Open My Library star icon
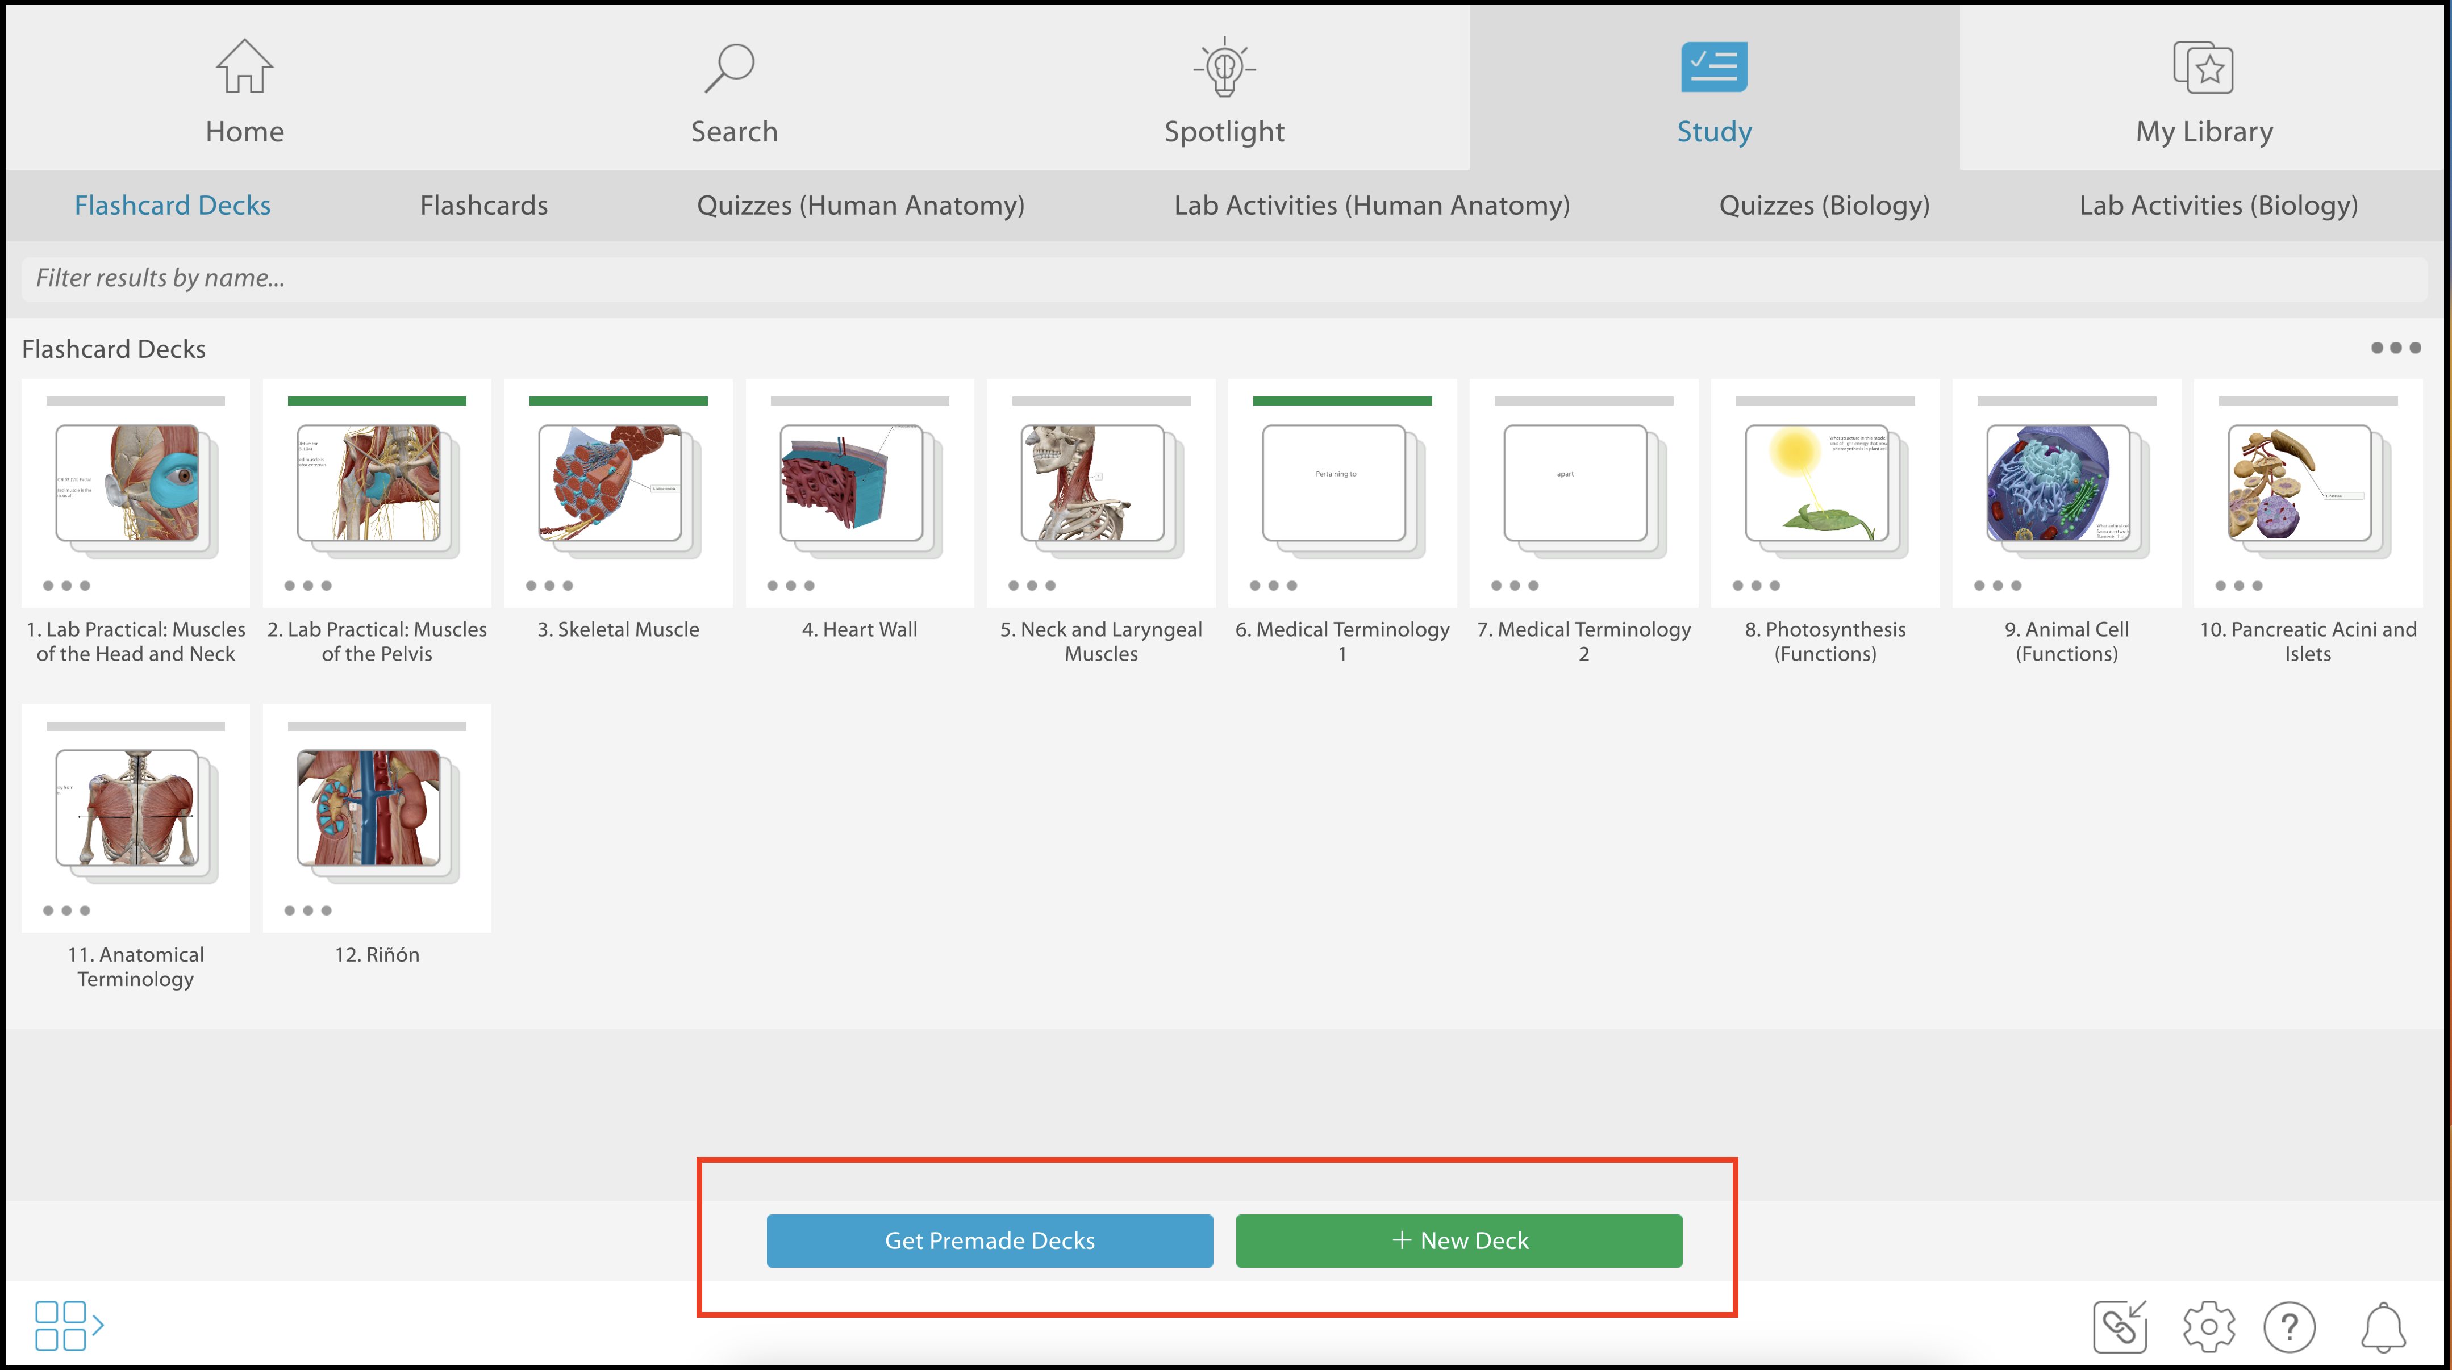2452x1370 pixels. click(x=2204, y=68)
